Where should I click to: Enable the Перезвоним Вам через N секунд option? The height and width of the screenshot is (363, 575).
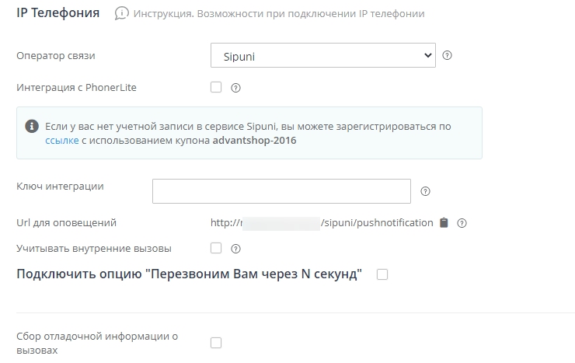click(x=382, y=274)
